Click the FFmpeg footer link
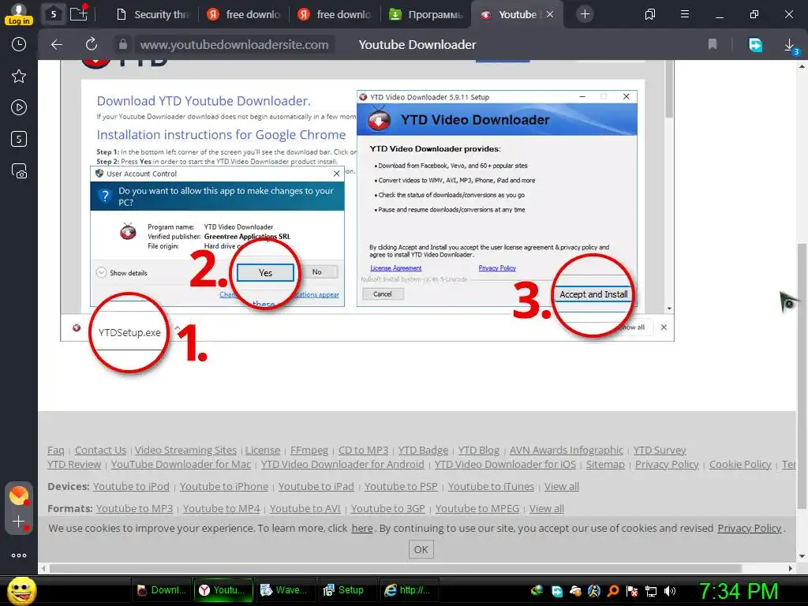This screenshot has width=808, height=606. pyautogui.click(x=309, y=451)
